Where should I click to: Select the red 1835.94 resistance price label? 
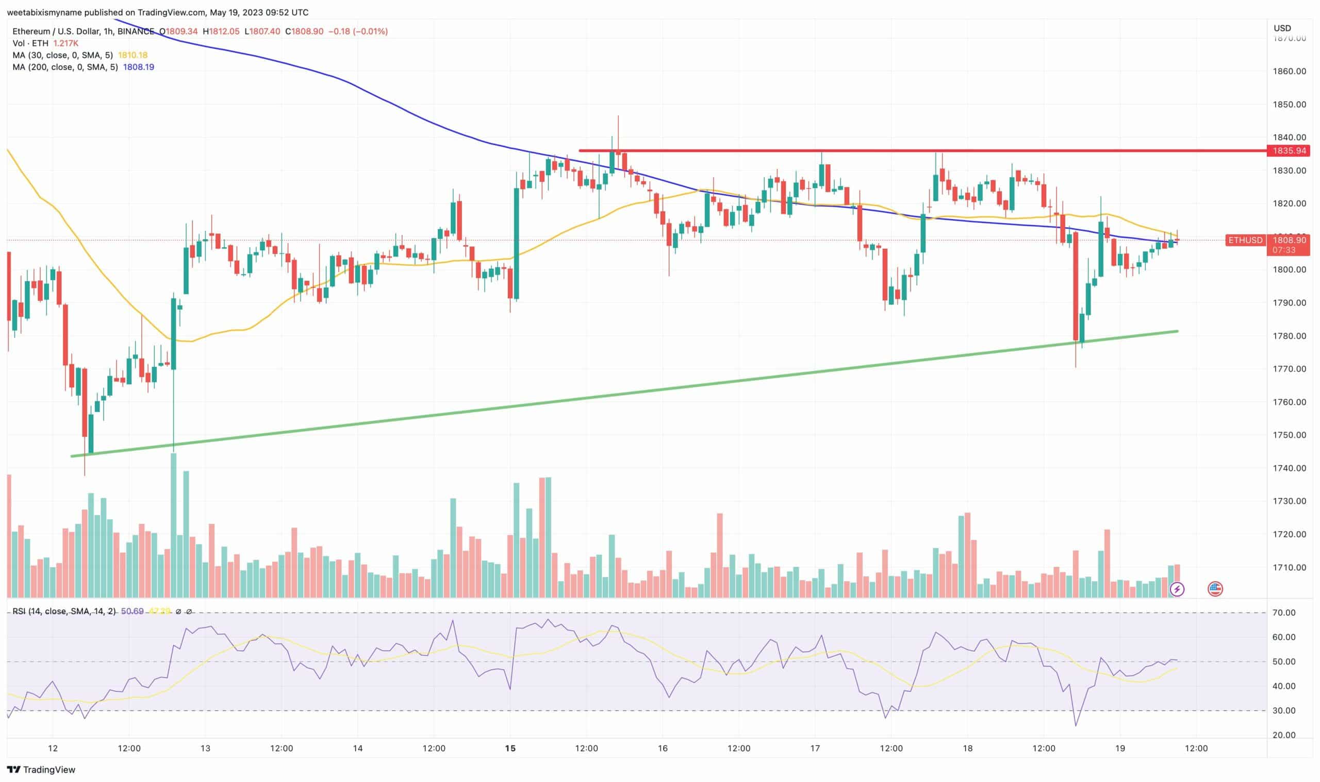(1289, 151)
